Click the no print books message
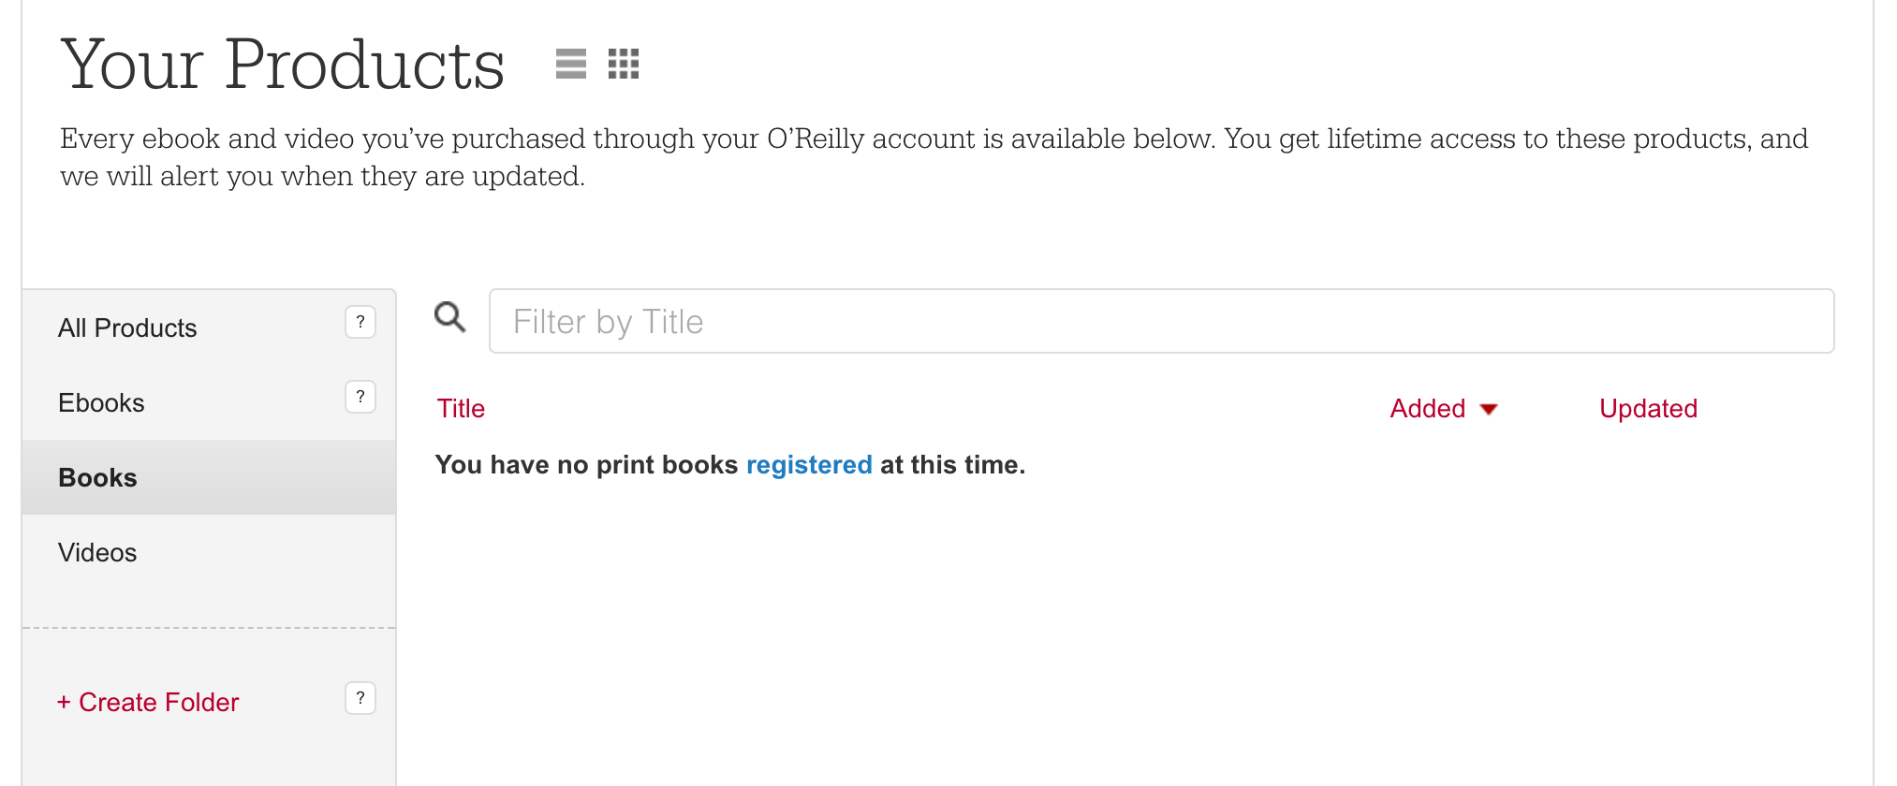 (730, 465)
